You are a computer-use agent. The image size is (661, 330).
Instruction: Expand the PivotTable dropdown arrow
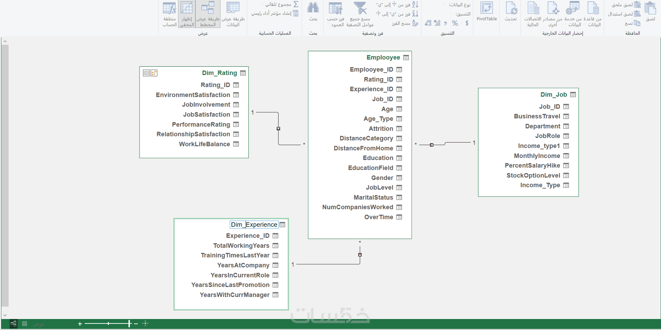pos(487,24)
